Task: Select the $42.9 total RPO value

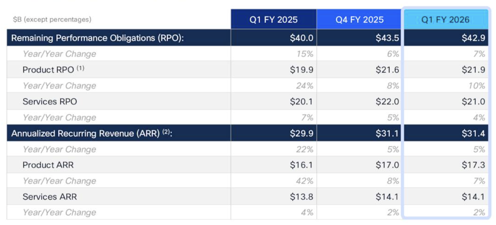Action: [473, 38]
